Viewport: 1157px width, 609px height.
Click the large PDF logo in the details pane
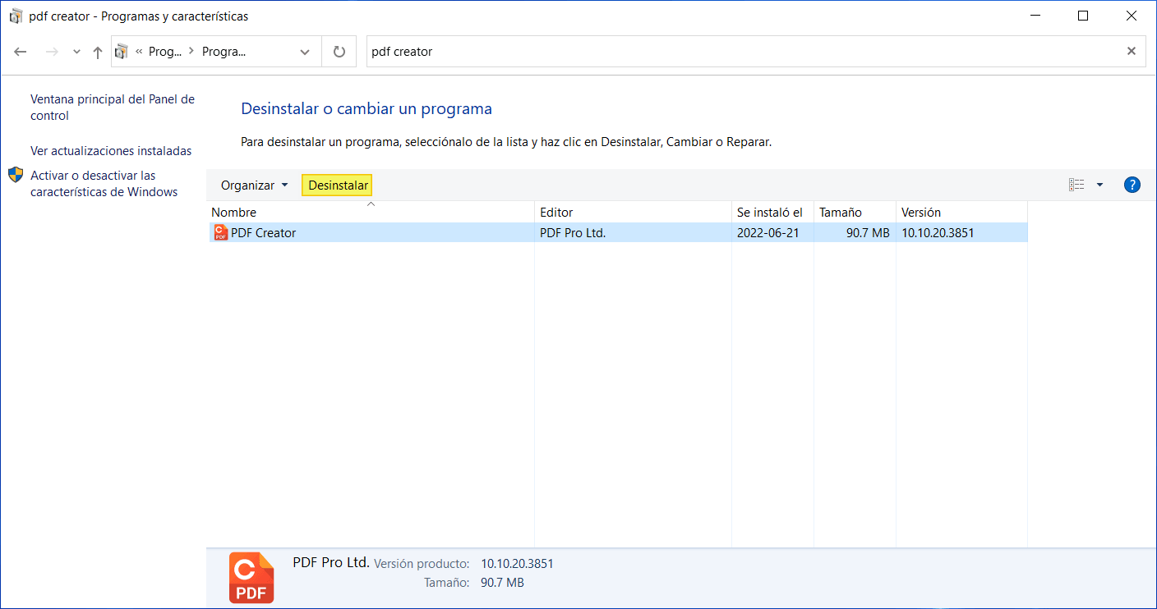[251, 577]
